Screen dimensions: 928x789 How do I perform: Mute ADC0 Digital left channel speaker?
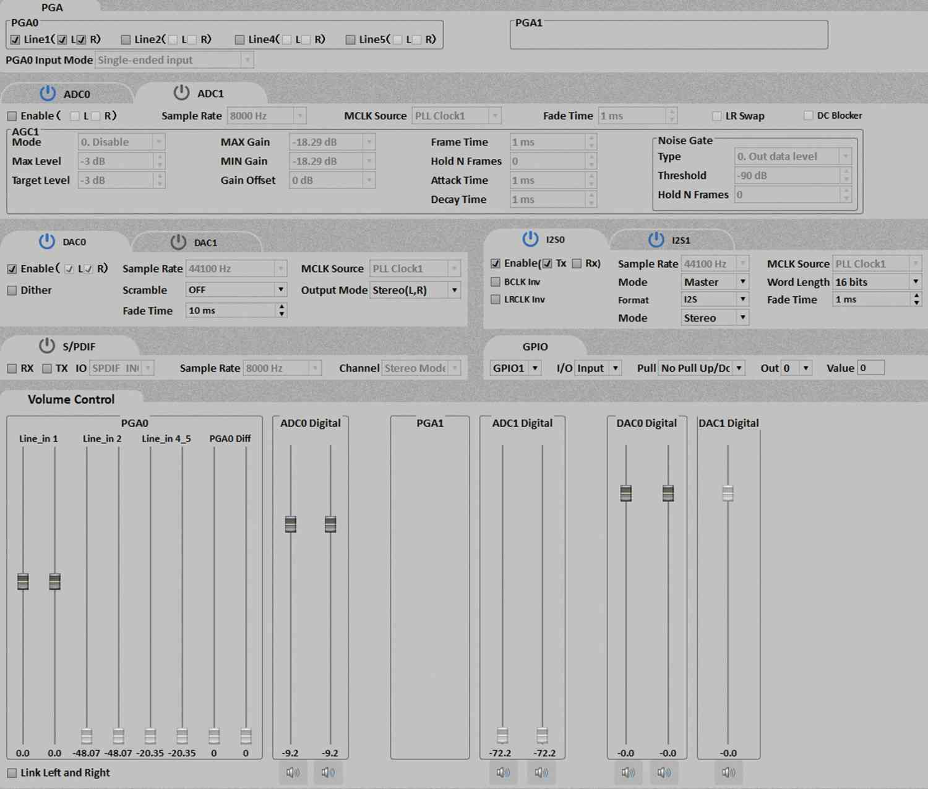point(293,772)
